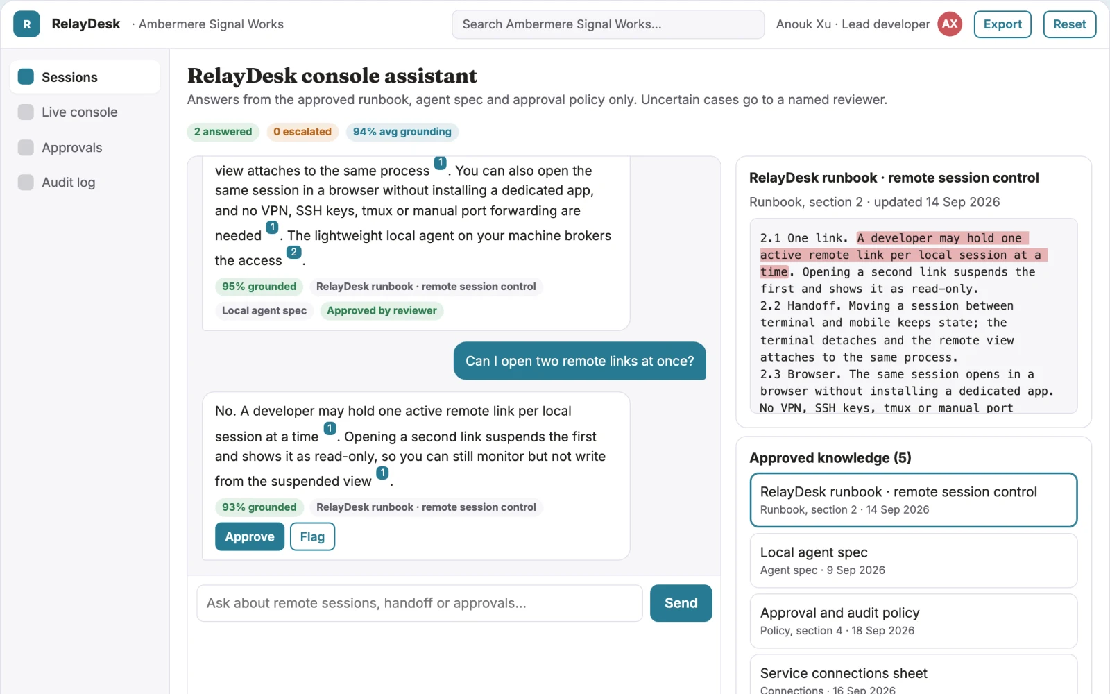Open the runbook source chip beside "95% grounded"
Viewport: 1110px width, 694px height.
[x=426, y=287]
